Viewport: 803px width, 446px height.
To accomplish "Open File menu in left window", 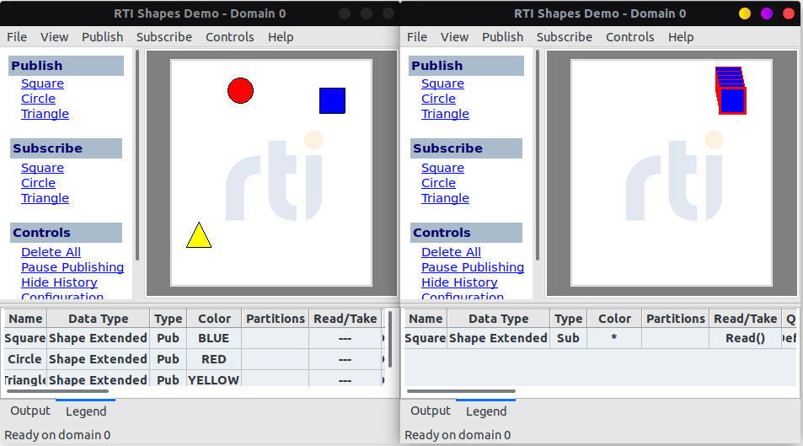I will (x=17, y=37).
